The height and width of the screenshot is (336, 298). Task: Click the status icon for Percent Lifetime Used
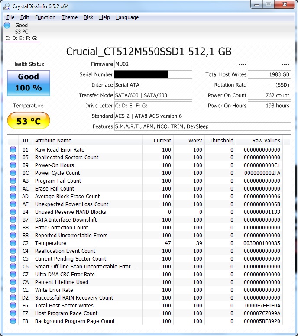(13, 282)
